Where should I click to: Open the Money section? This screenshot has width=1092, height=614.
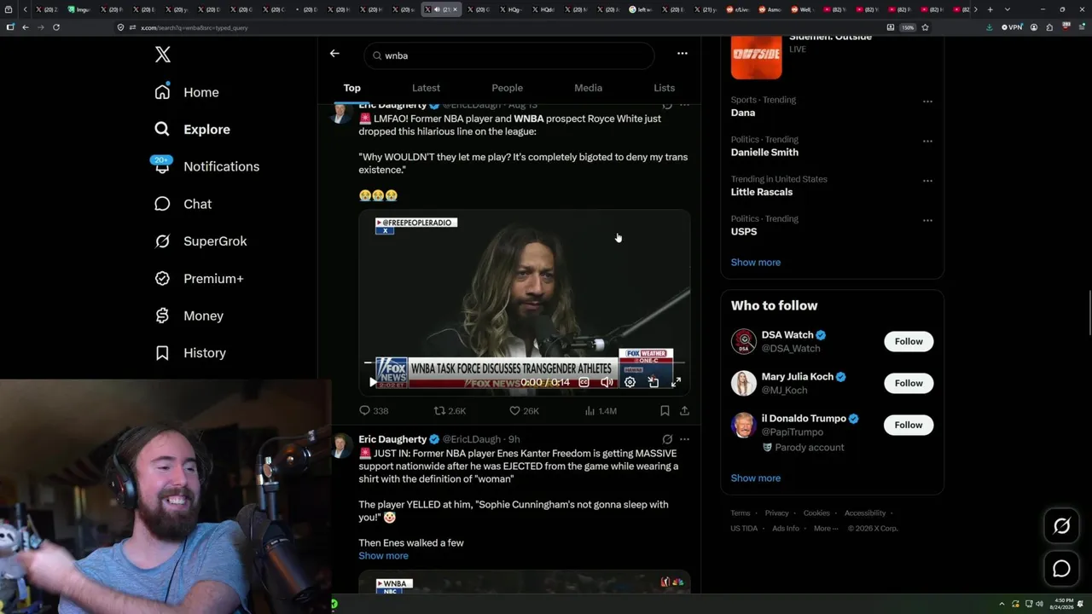[x=189, y=316]
